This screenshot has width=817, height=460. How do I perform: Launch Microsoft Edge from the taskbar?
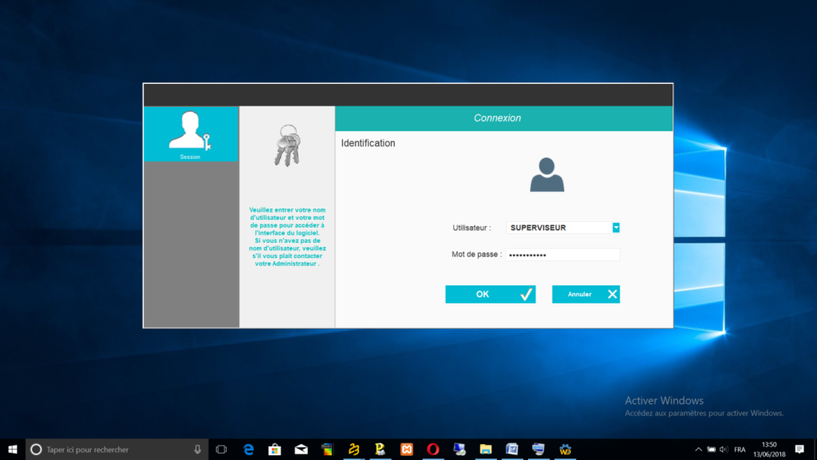point(248,450)
